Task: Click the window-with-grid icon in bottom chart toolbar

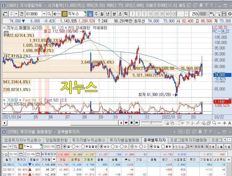Action: click(x=167, y=123)
